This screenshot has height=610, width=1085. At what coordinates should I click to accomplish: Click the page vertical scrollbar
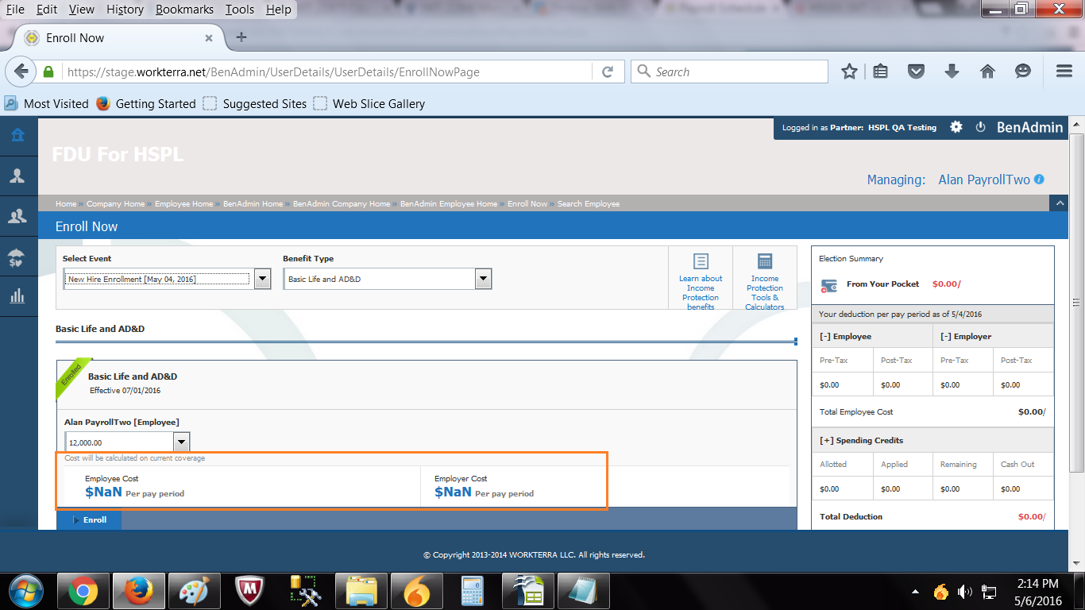(x=1077, y=302)
